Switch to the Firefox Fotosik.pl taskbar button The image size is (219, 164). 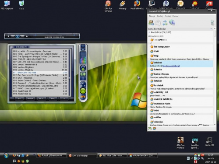click(51, 156)
